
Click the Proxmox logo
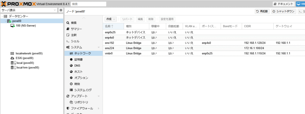point(18,4)
